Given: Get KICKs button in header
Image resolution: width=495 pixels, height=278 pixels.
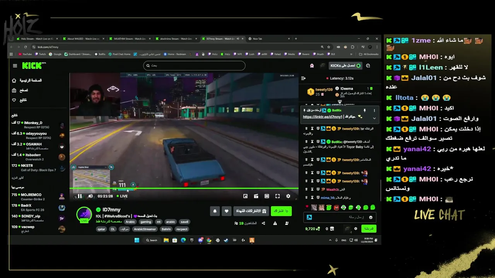Looking at the screenshot, I should click(x=345, y=66).
